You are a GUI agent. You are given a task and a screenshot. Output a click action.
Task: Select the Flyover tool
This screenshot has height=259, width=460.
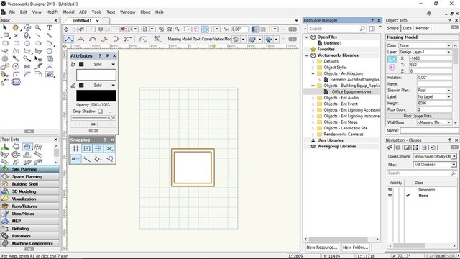click(x=27, y=28)
